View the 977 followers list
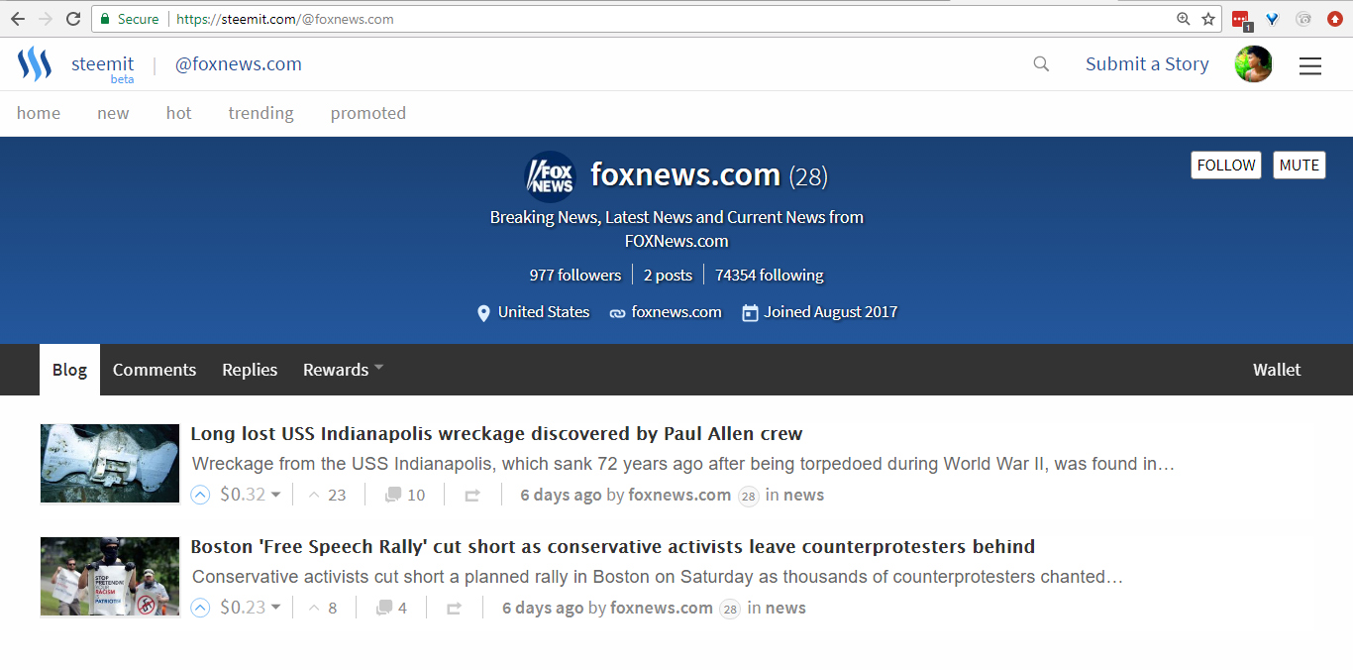This screenshot has width=1353, height=670. (x=575, y=276)
